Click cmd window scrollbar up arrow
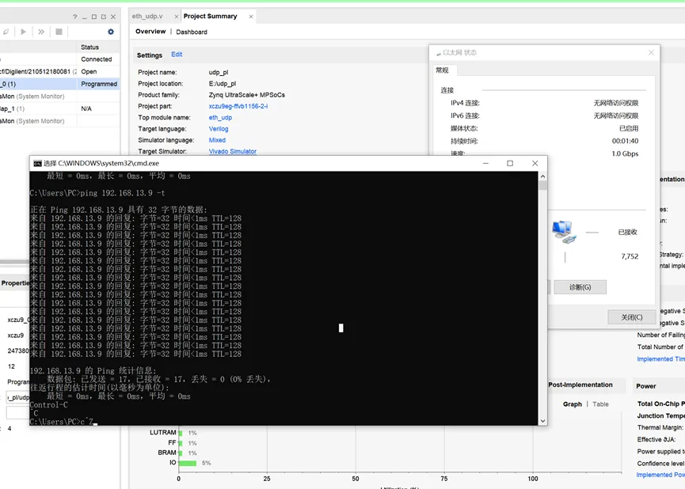 [542, 176]
